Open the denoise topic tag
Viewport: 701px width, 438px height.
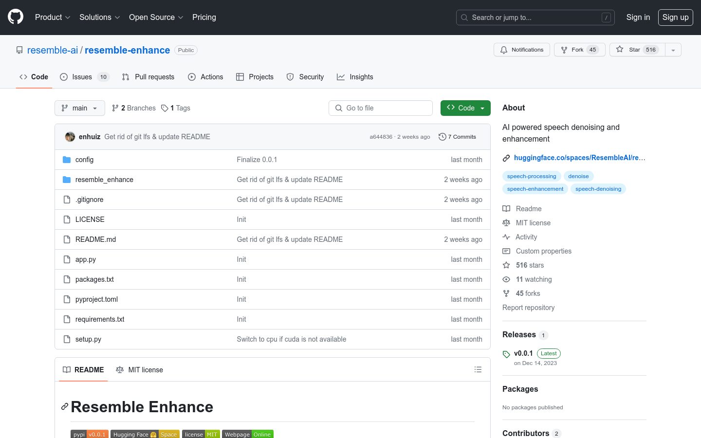pos(578,176)
